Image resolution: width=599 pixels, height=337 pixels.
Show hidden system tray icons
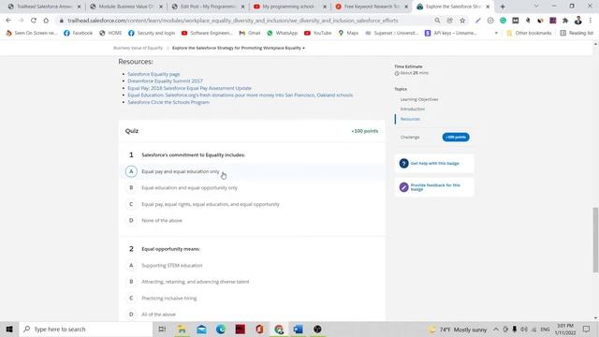pyautogui.click(x=495, y=329)
